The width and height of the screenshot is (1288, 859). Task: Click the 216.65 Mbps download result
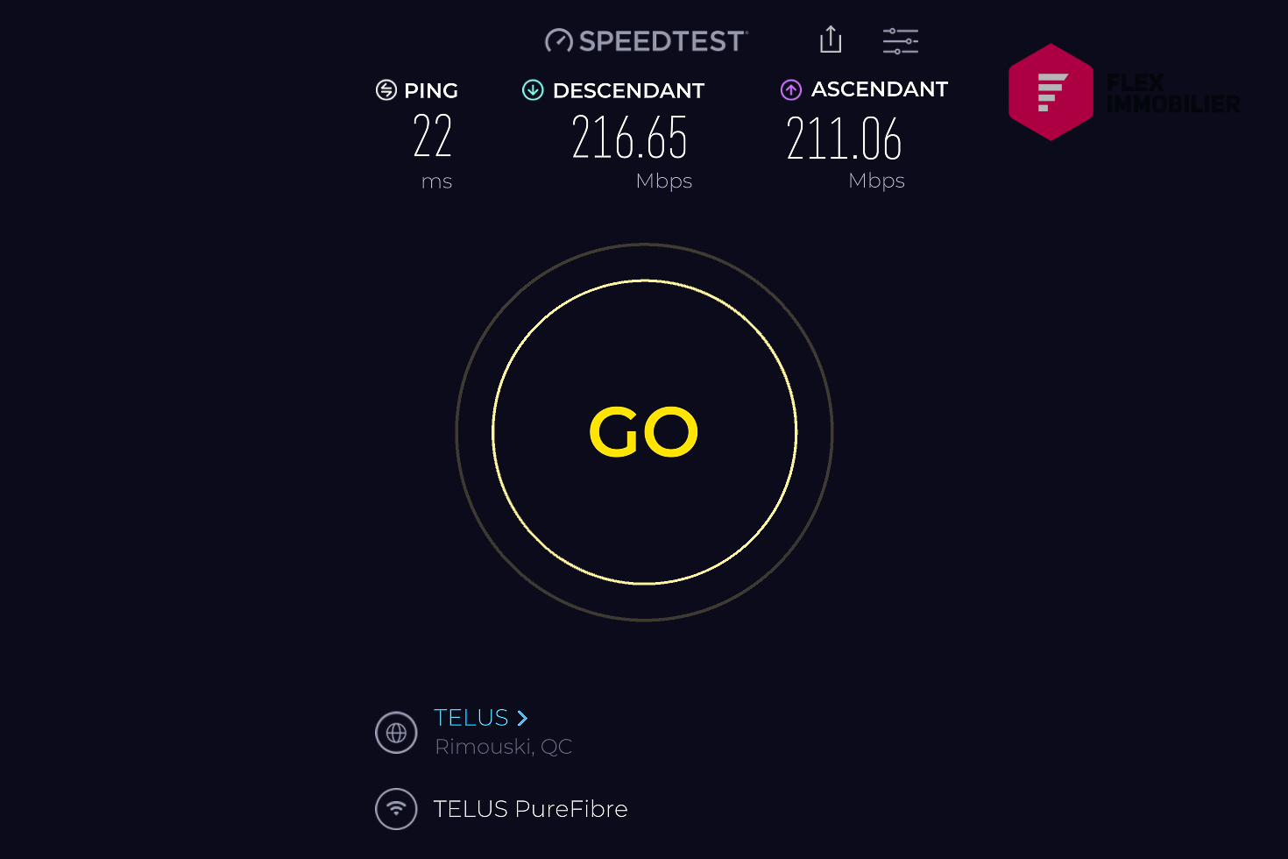[x=630, y=138]
